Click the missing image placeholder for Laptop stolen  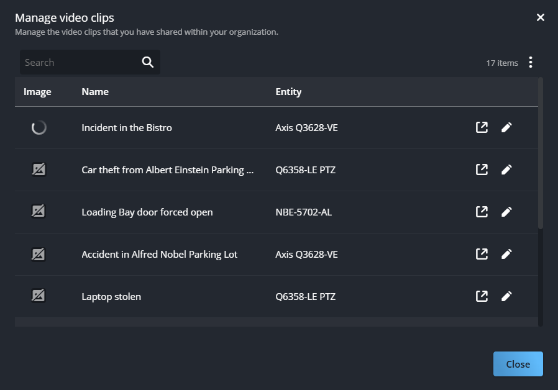(39, 296)
